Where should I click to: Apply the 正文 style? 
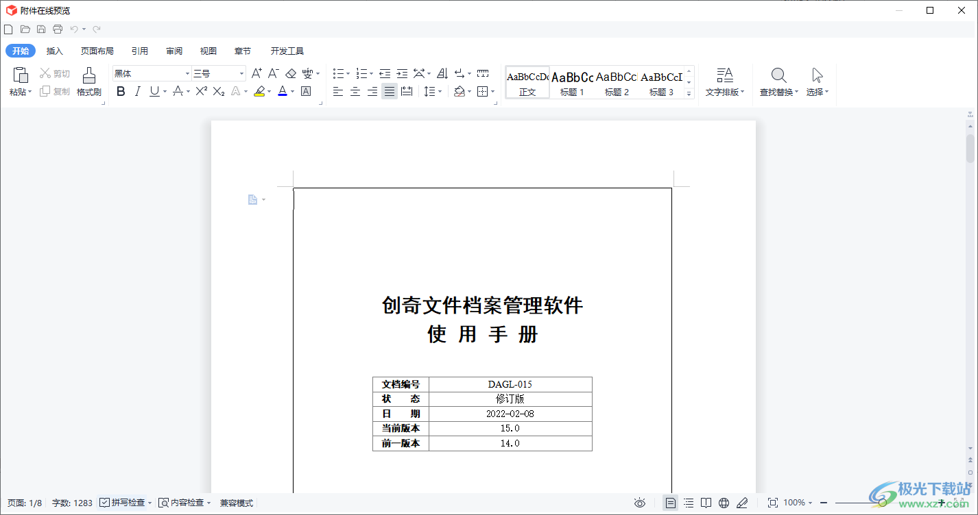click(x=527, y=83)
